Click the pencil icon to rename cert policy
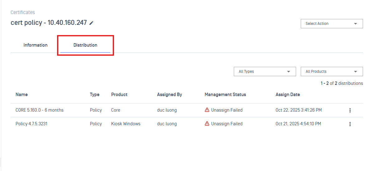This screenshot has height=171, width=368. [x=91, y=23]
